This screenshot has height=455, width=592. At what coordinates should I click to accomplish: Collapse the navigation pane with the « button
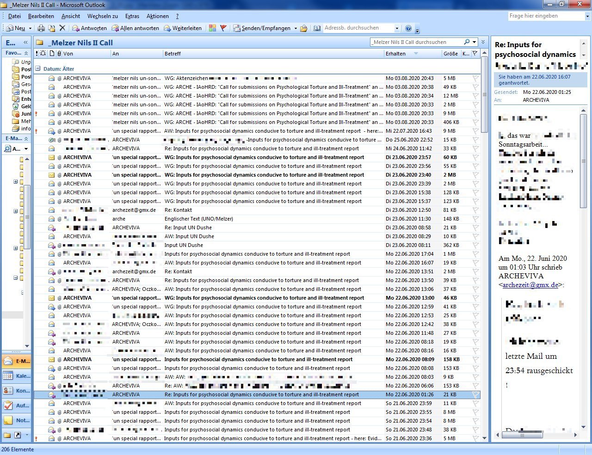[x=25, y=42]
